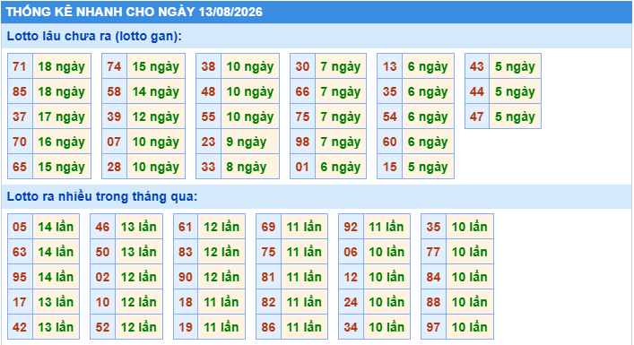
Task: Select lotto gan number 54
Action: click(x=390, y=116)
